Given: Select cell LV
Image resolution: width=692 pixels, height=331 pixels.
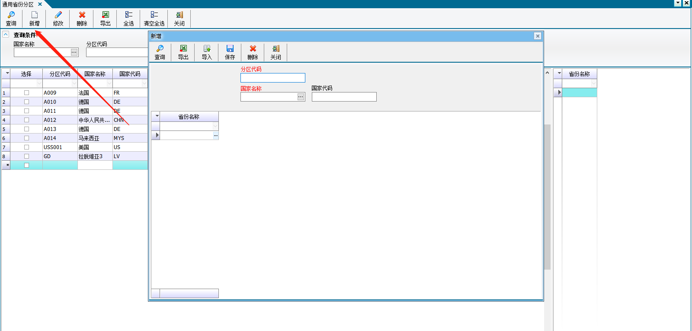Looking at the screenshot, I should [x=130, y=156].
